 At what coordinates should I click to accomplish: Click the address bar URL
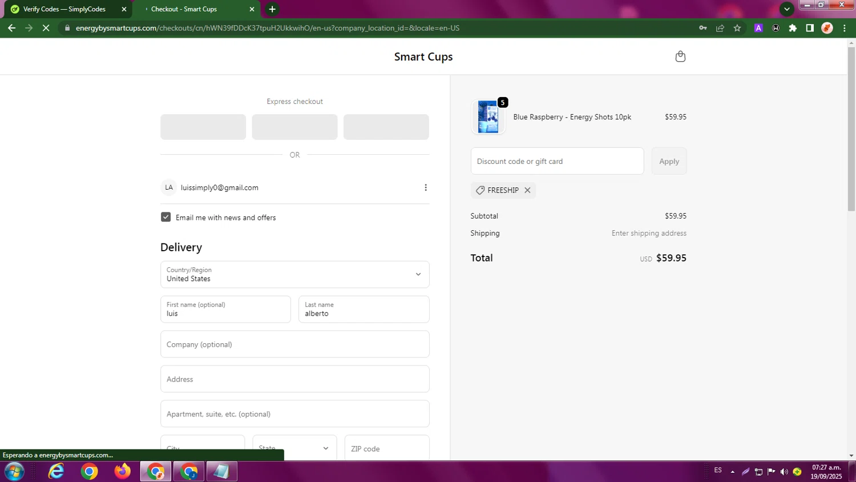click(x=268, y=28)
